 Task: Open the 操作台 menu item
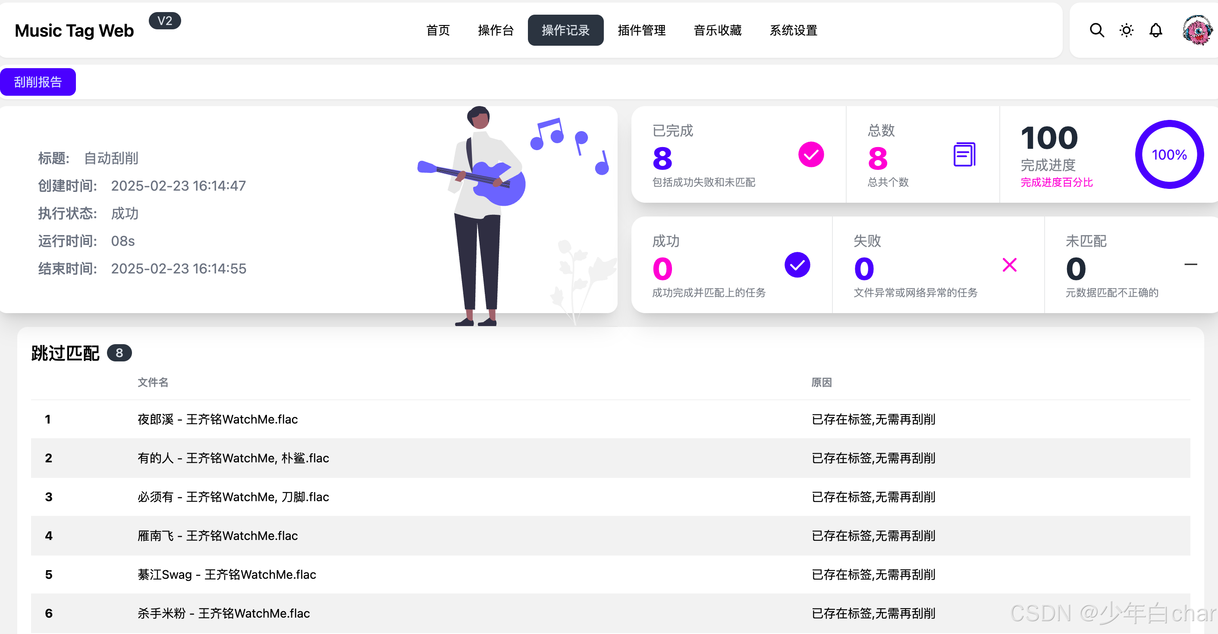point(496,30)
